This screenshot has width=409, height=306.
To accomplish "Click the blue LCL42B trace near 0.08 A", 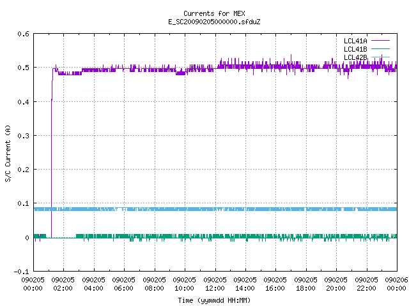I will point(215,209).
